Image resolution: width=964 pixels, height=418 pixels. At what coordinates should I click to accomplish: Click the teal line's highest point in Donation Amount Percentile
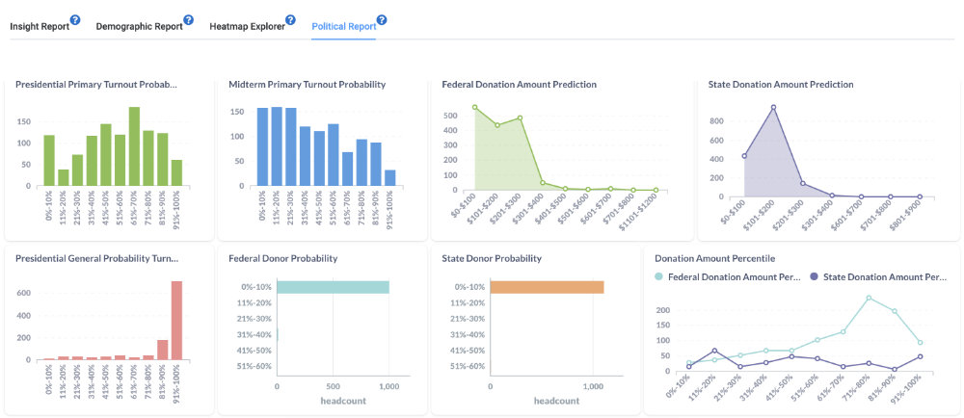[869, 298]
